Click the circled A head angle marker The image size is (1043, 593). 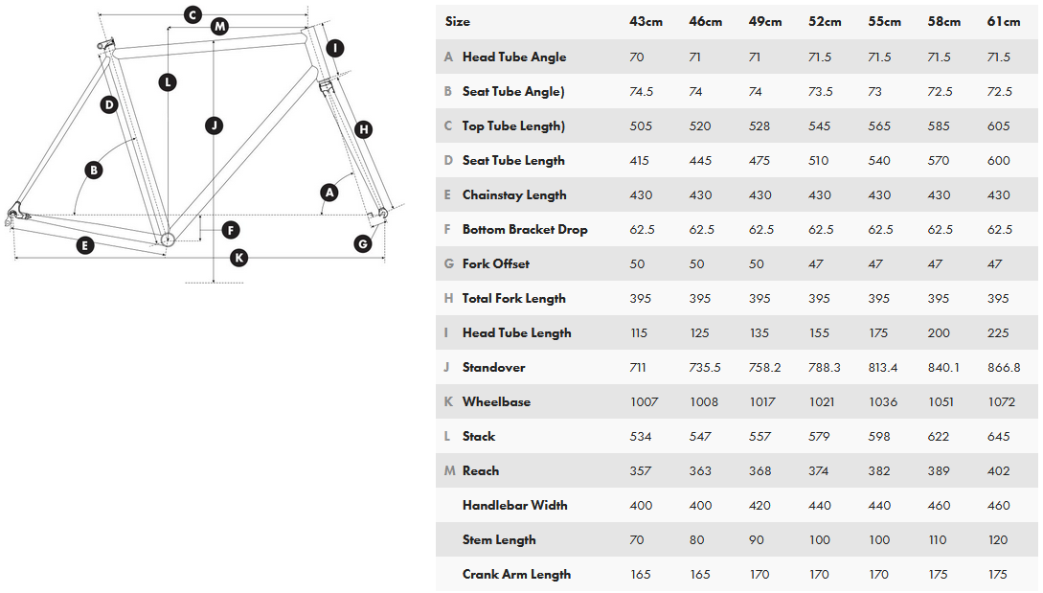(329, 193)
